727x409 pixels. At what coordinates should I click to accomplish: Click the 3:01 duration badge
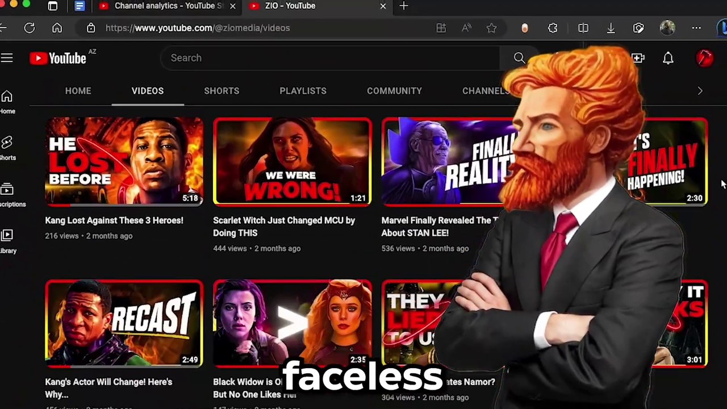click(695, 360)
